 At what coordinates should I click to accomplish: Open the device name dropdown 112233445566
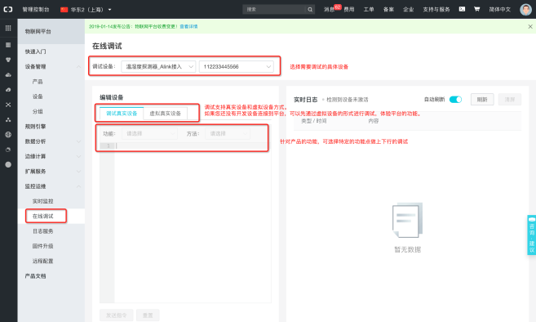point(237,66)
